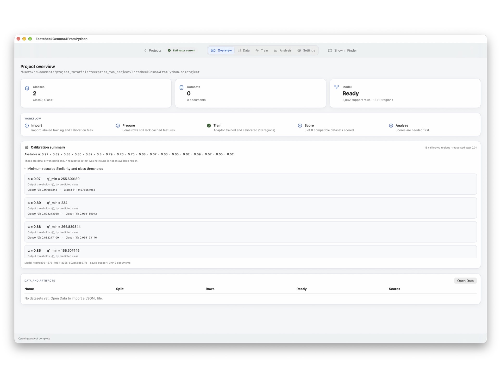Click the Score step 4 circle icon
501x387 pixels.
click(300, 126)
